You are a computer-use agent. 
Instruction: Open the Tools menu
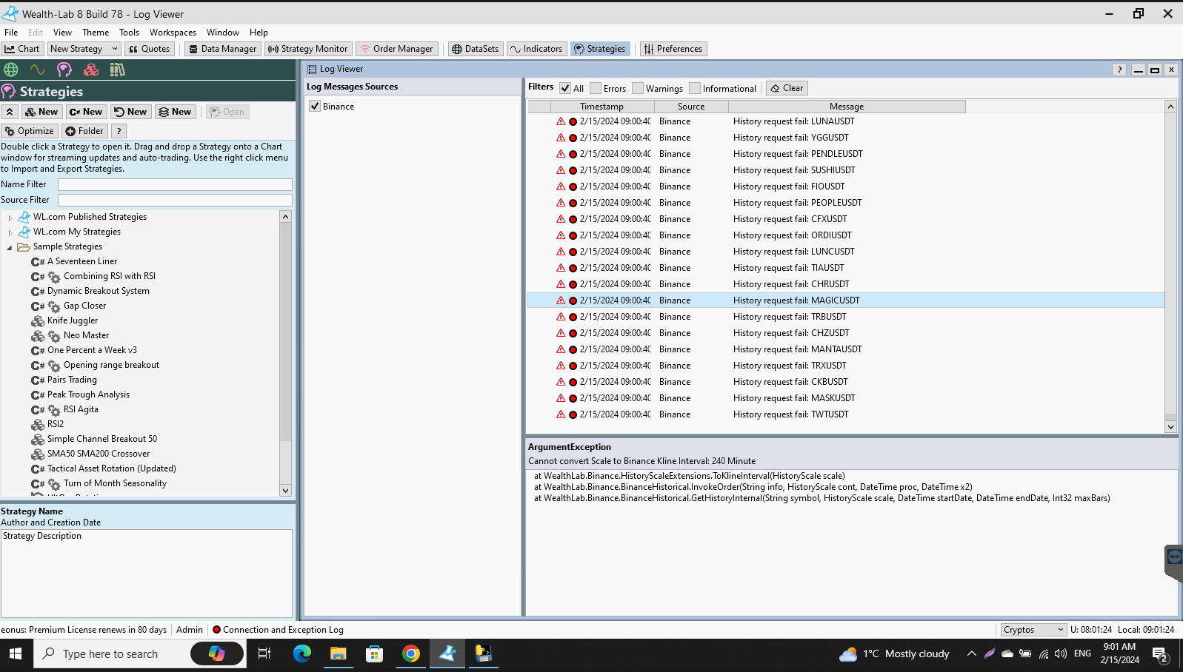click(129, 33)
